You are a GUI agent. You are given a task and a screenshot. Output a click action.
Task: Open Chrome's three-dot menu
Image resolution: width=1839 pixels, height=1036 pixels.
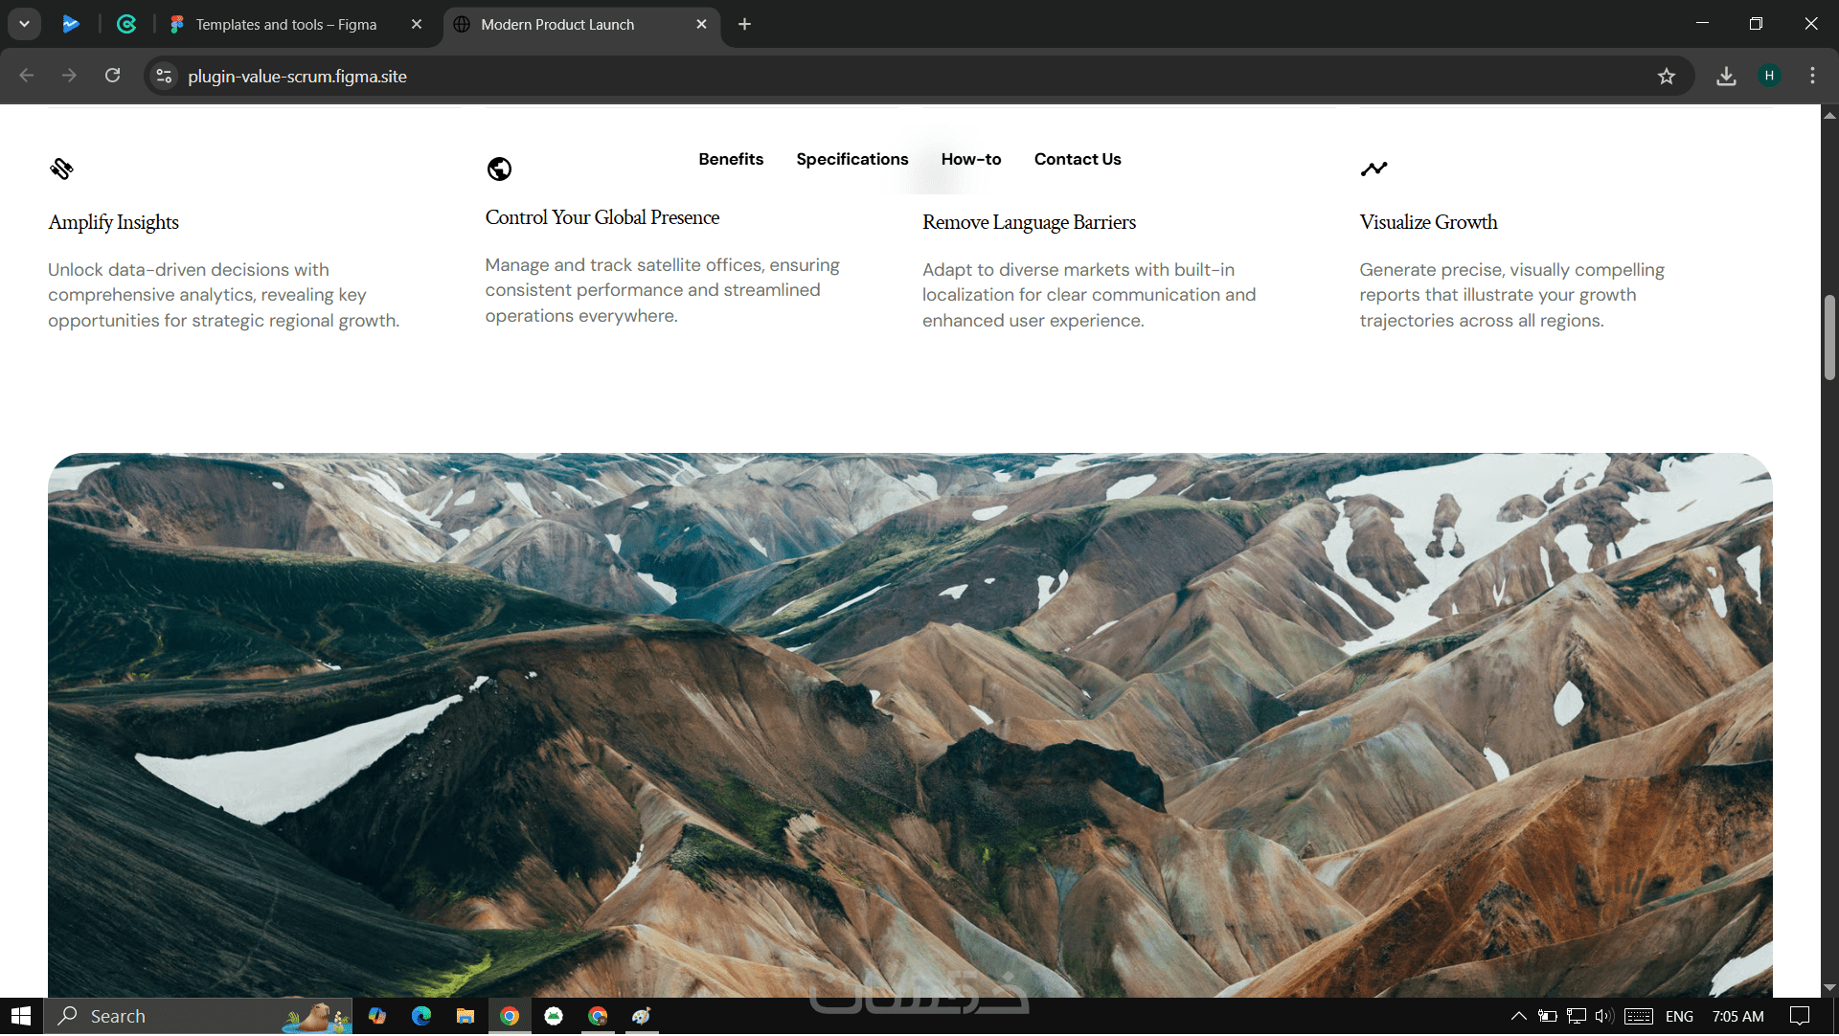(1812, 76)
